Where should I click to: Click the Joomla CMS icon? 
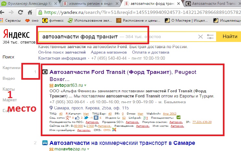[114, 130]
